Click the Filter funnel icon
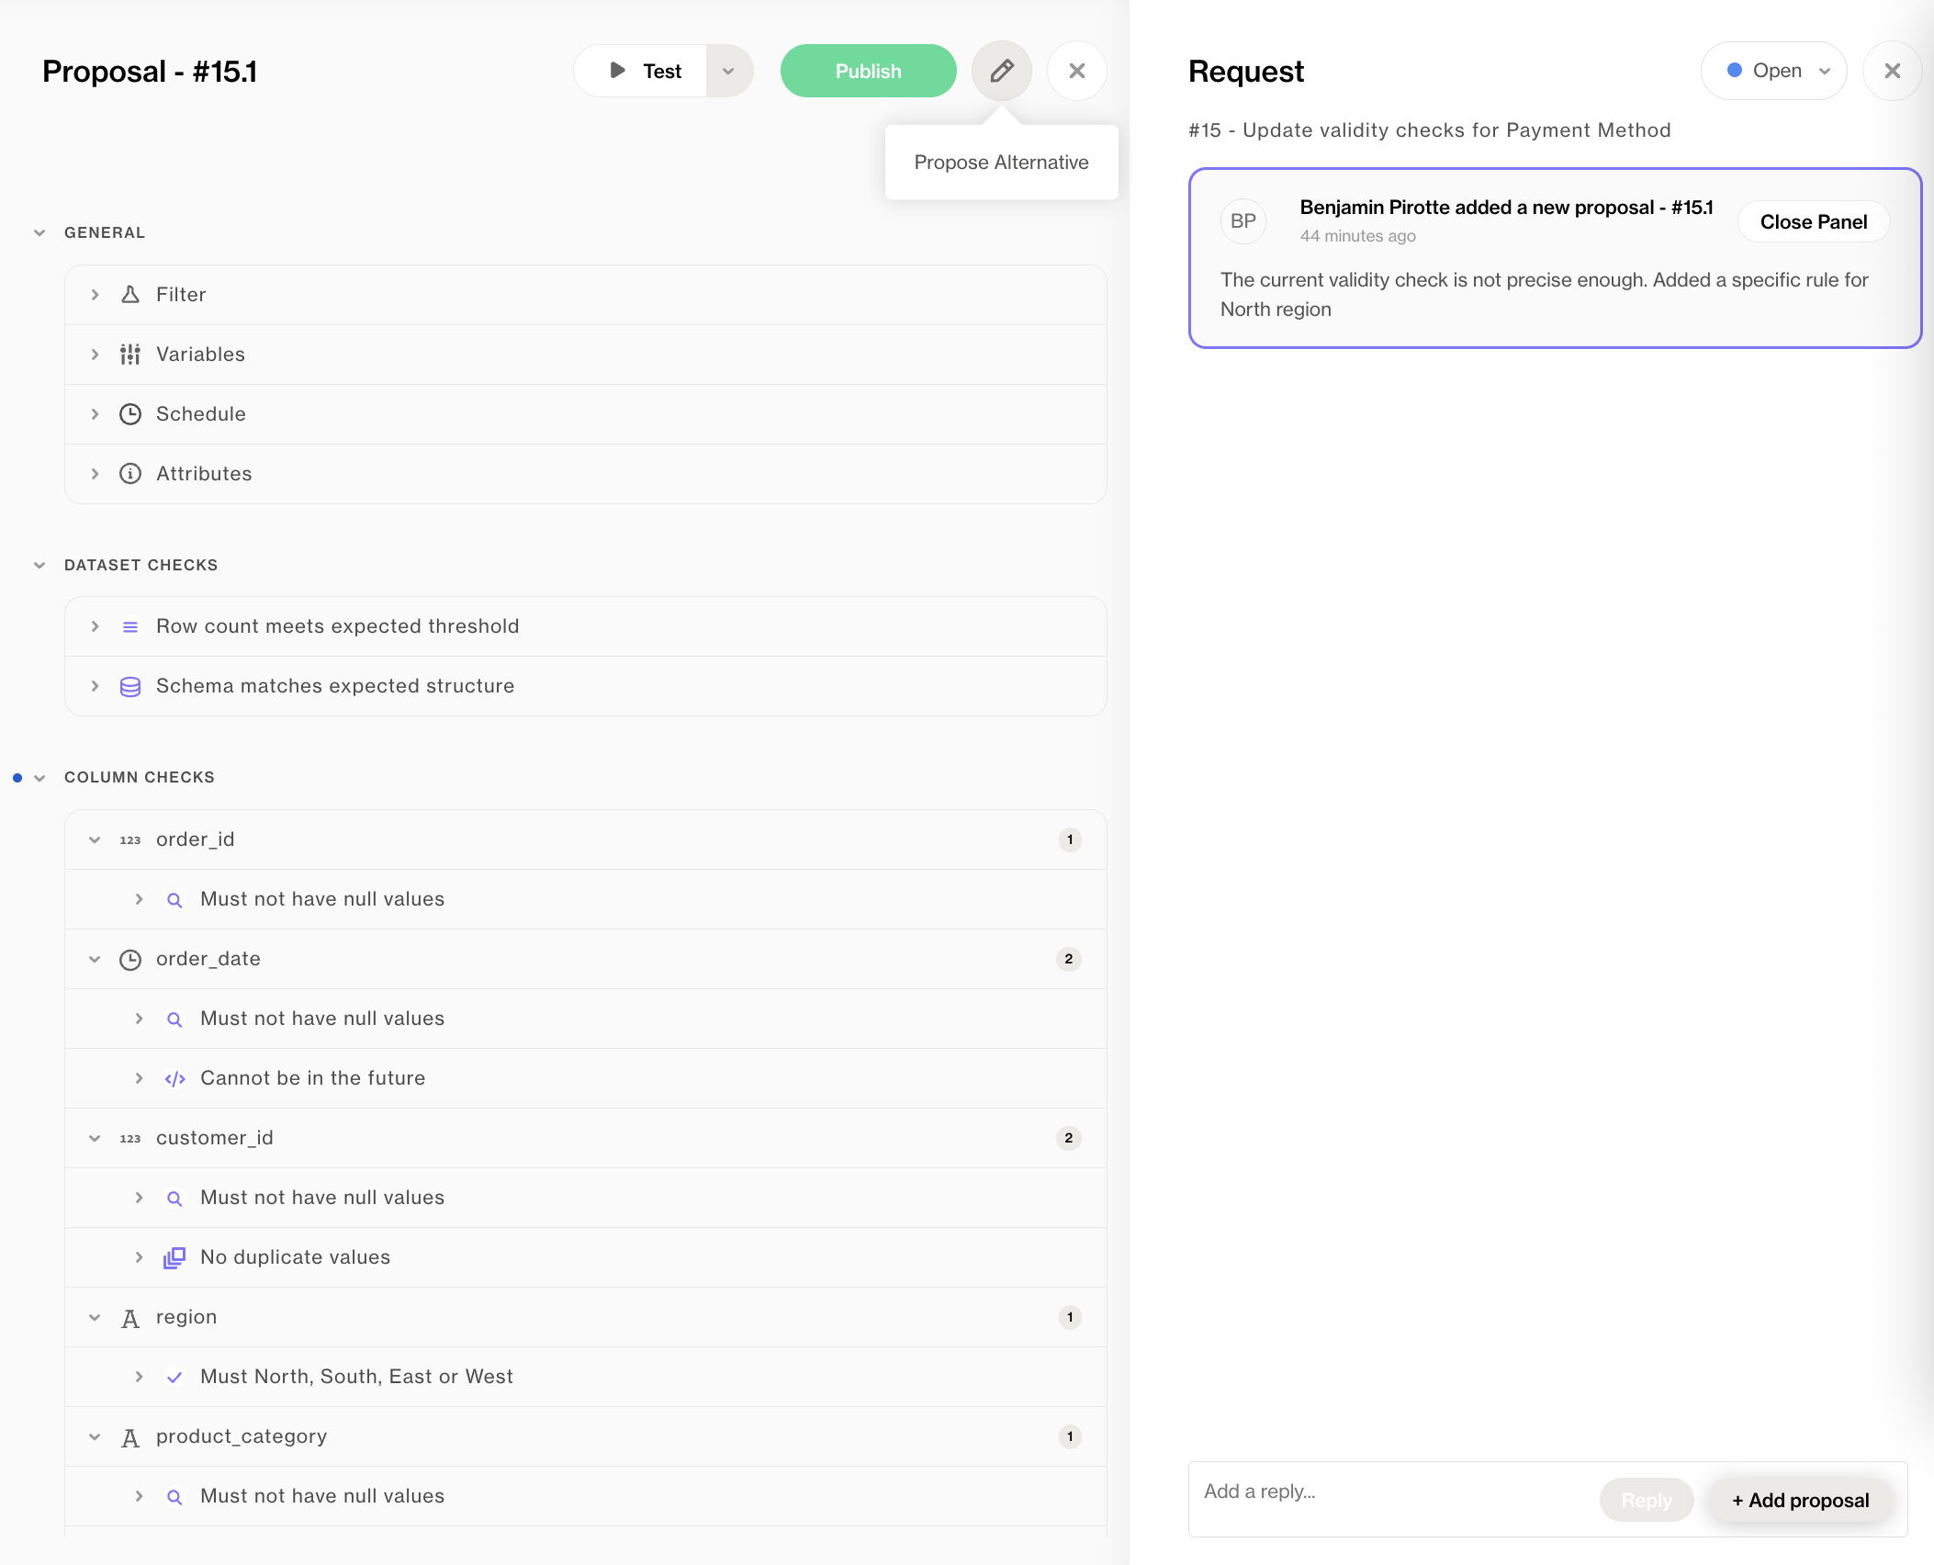 click(x=130, y=295)
